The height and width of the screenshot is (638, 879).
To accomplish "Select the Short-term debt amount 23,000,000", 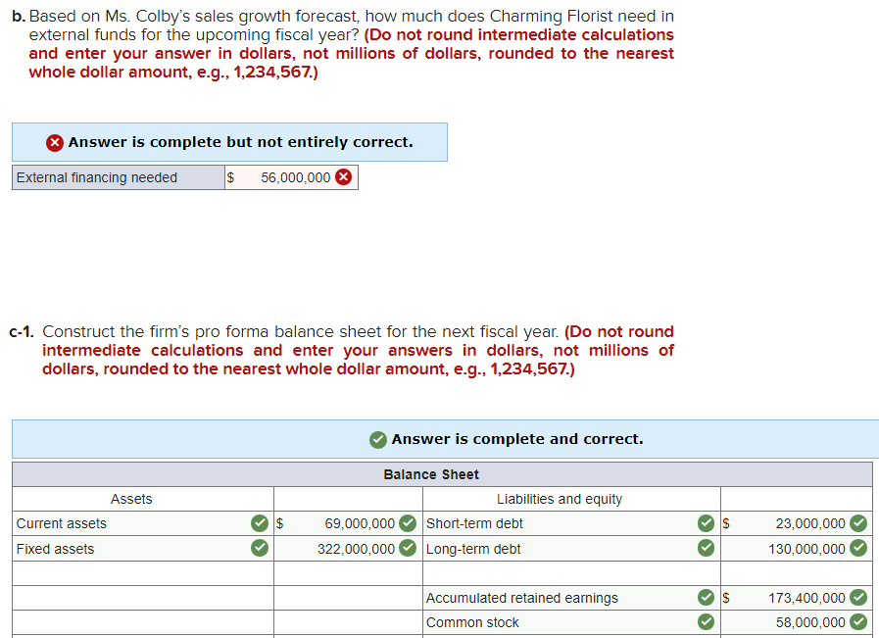I will pyautogui.click(x=810, y=523).
